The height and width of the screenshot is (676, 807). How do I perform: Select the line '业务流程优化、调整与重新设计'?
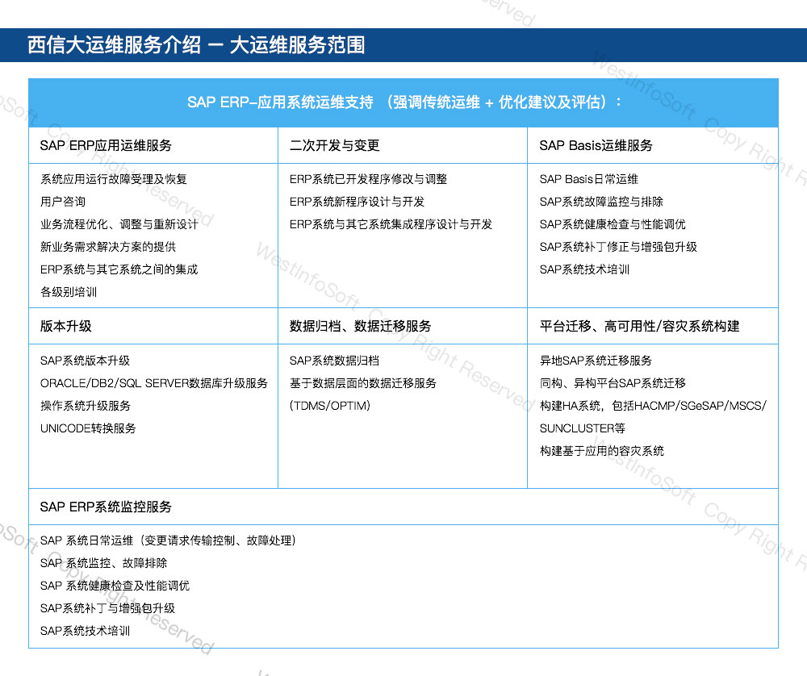(119, 224)
